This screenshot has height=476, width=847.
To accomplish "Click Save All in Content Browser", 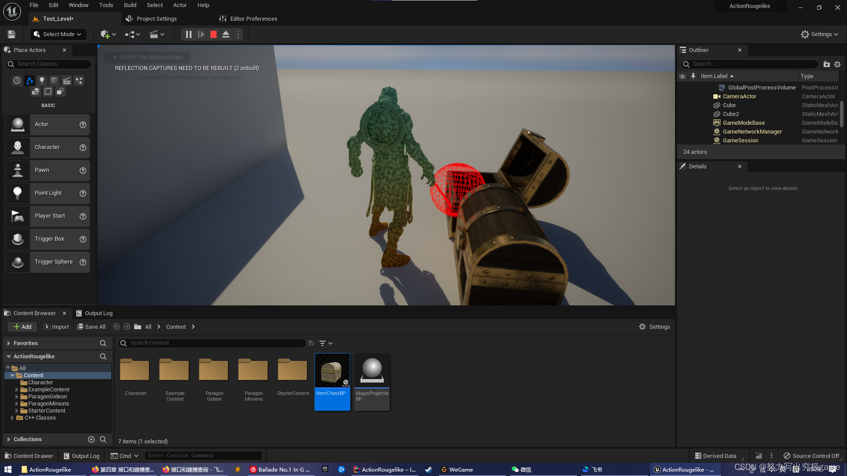I will pos(91,327).
